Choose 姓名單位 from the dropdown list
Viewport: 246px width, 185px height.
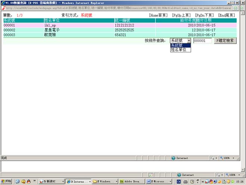(178, 50)
